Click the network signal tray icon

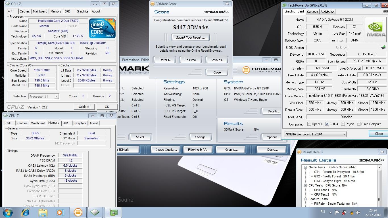pyautogui.click(x=351, y=212)
